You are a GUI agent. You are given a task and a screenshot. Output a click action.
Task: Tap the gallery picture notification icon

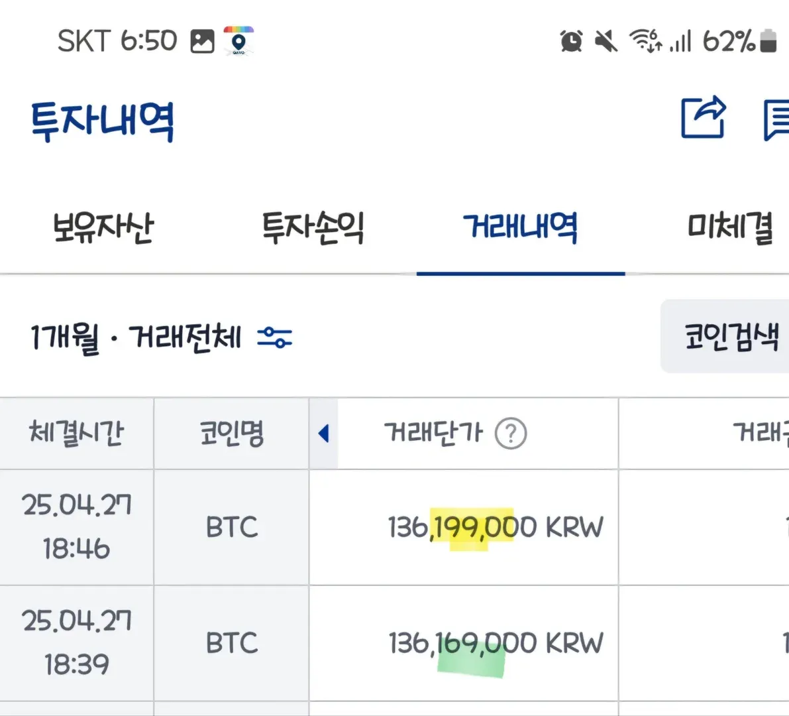click(203, 41)
